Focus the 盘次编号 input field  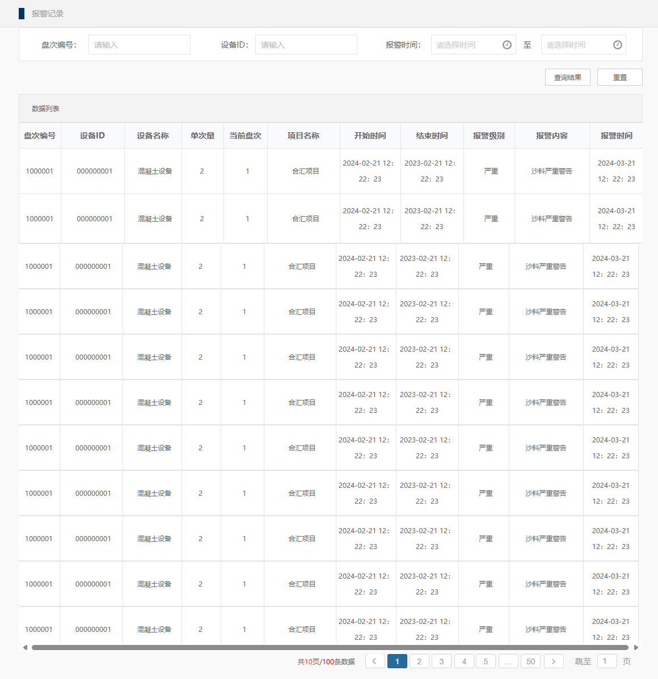(139, 45)
